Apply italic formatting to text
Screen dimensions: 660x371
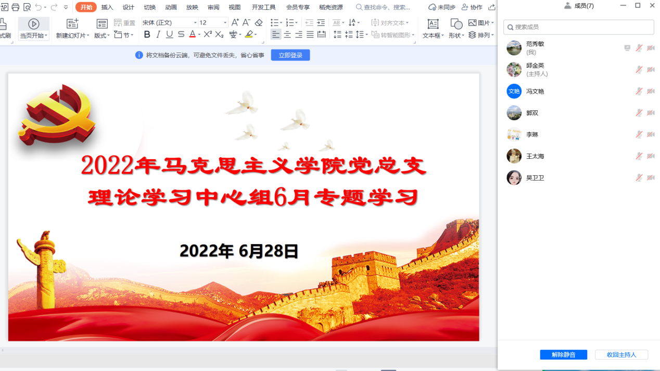click(x=158, y=34)
